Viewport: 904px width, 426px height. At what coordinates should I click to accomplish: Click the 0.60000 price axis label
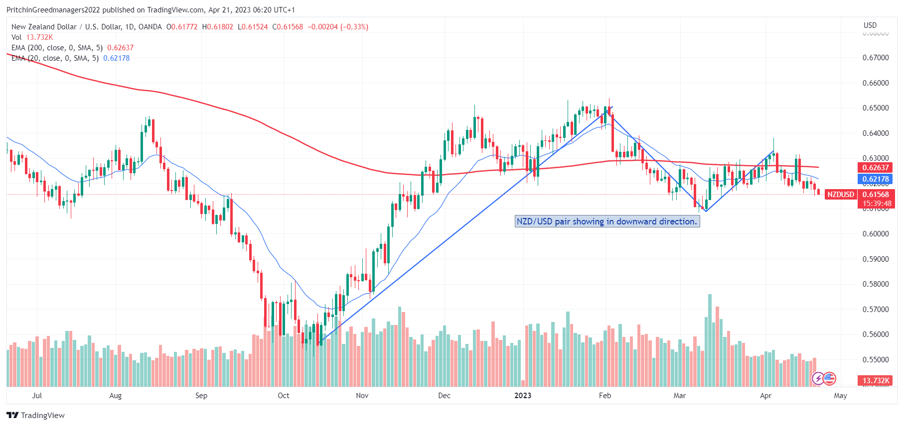[876, 234]
